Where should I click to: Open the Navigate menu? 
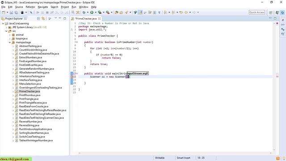coord(43,7)
